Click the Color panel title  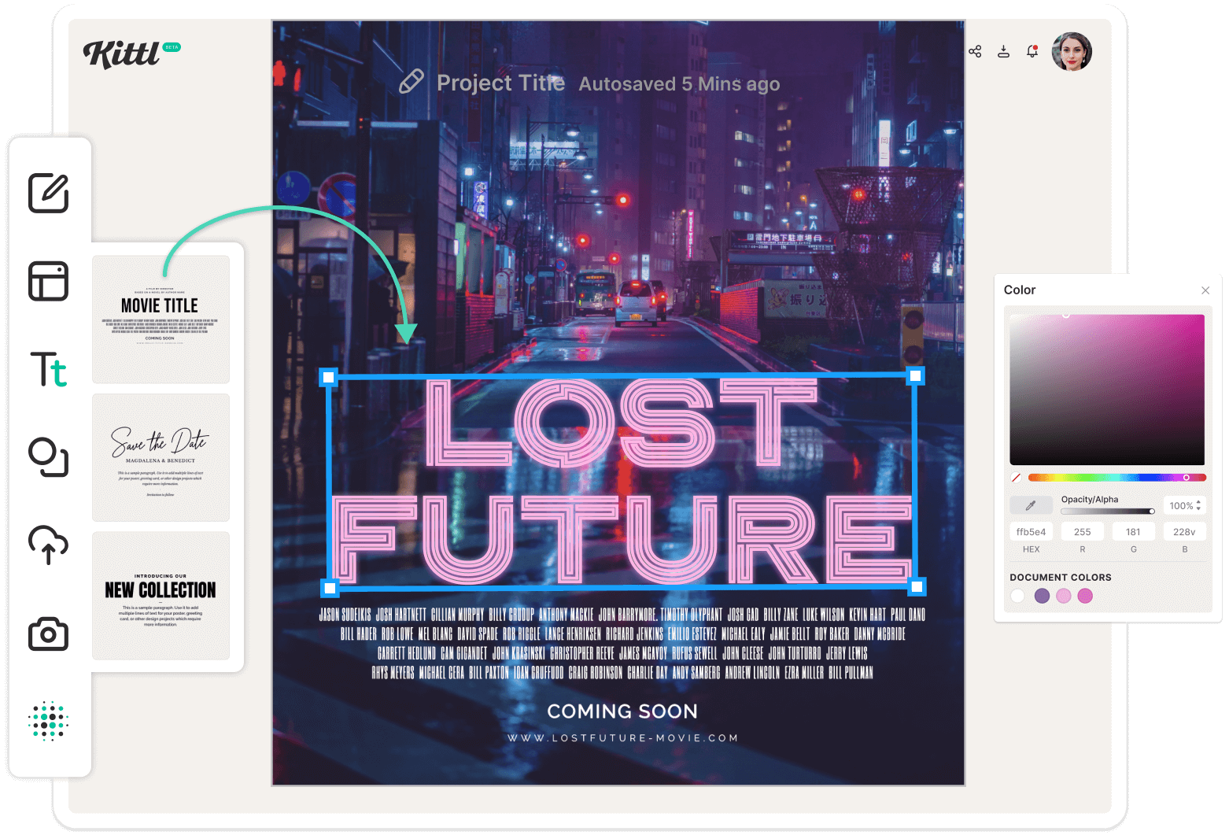(1020, 290)
